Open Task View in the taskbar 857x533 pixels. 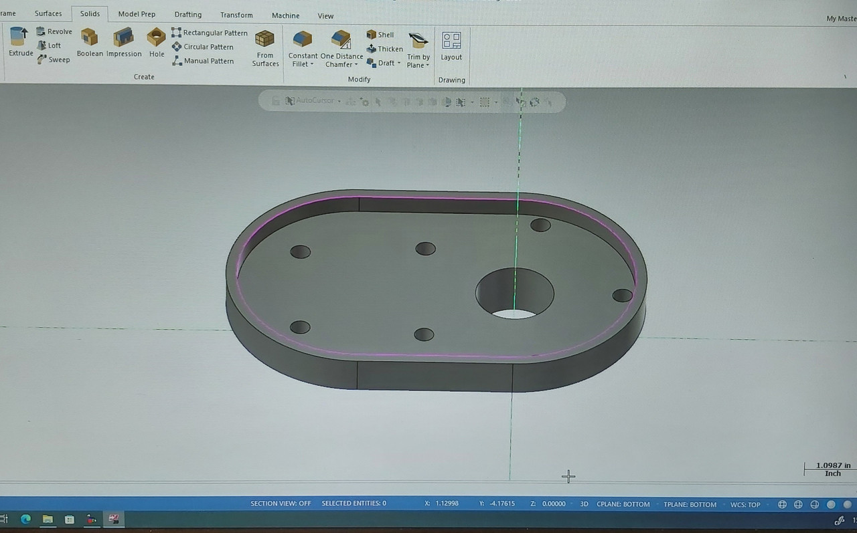(4, 519)
